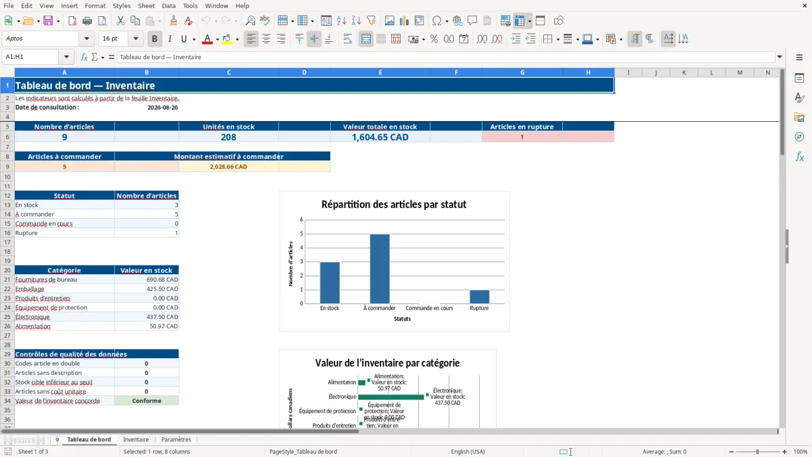Adjust the zoom slider in status bar

757,452
